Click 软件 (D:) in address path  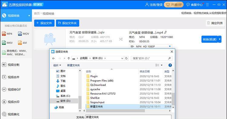click(x=97, y=58)
